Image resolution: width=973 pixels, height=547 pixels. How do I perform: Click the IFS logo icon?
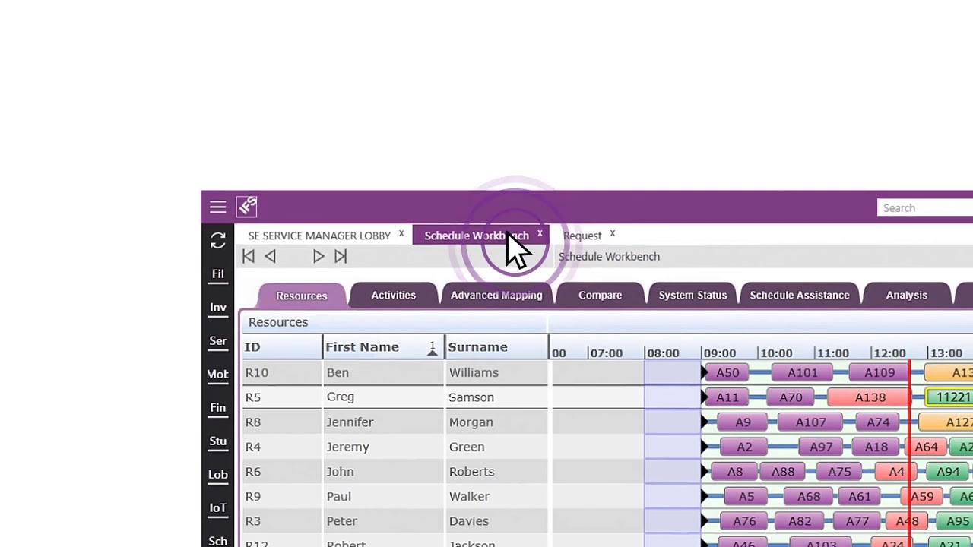pos(247,207)
